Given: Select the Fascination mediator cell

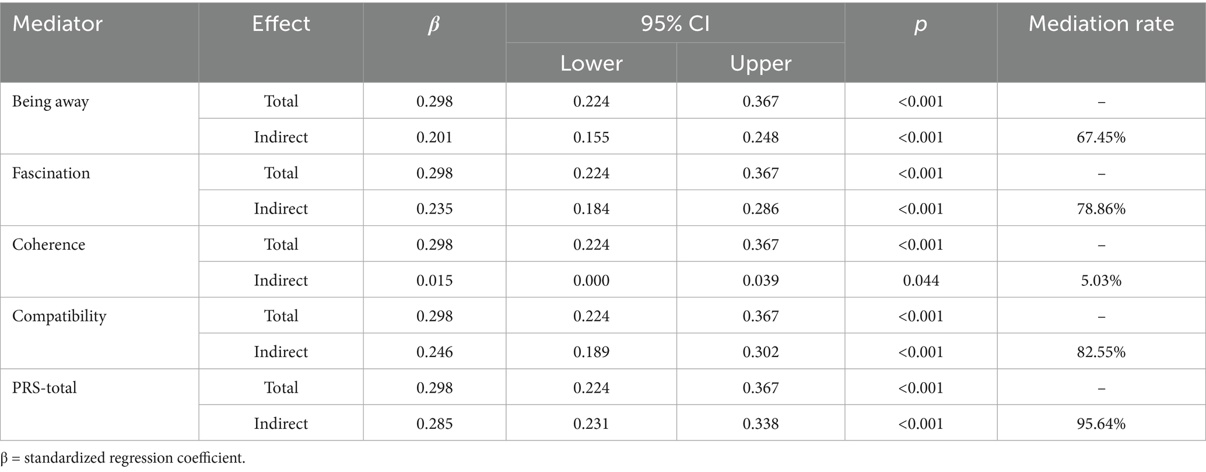Looking at the screenshot, I should tap(51, 173).
